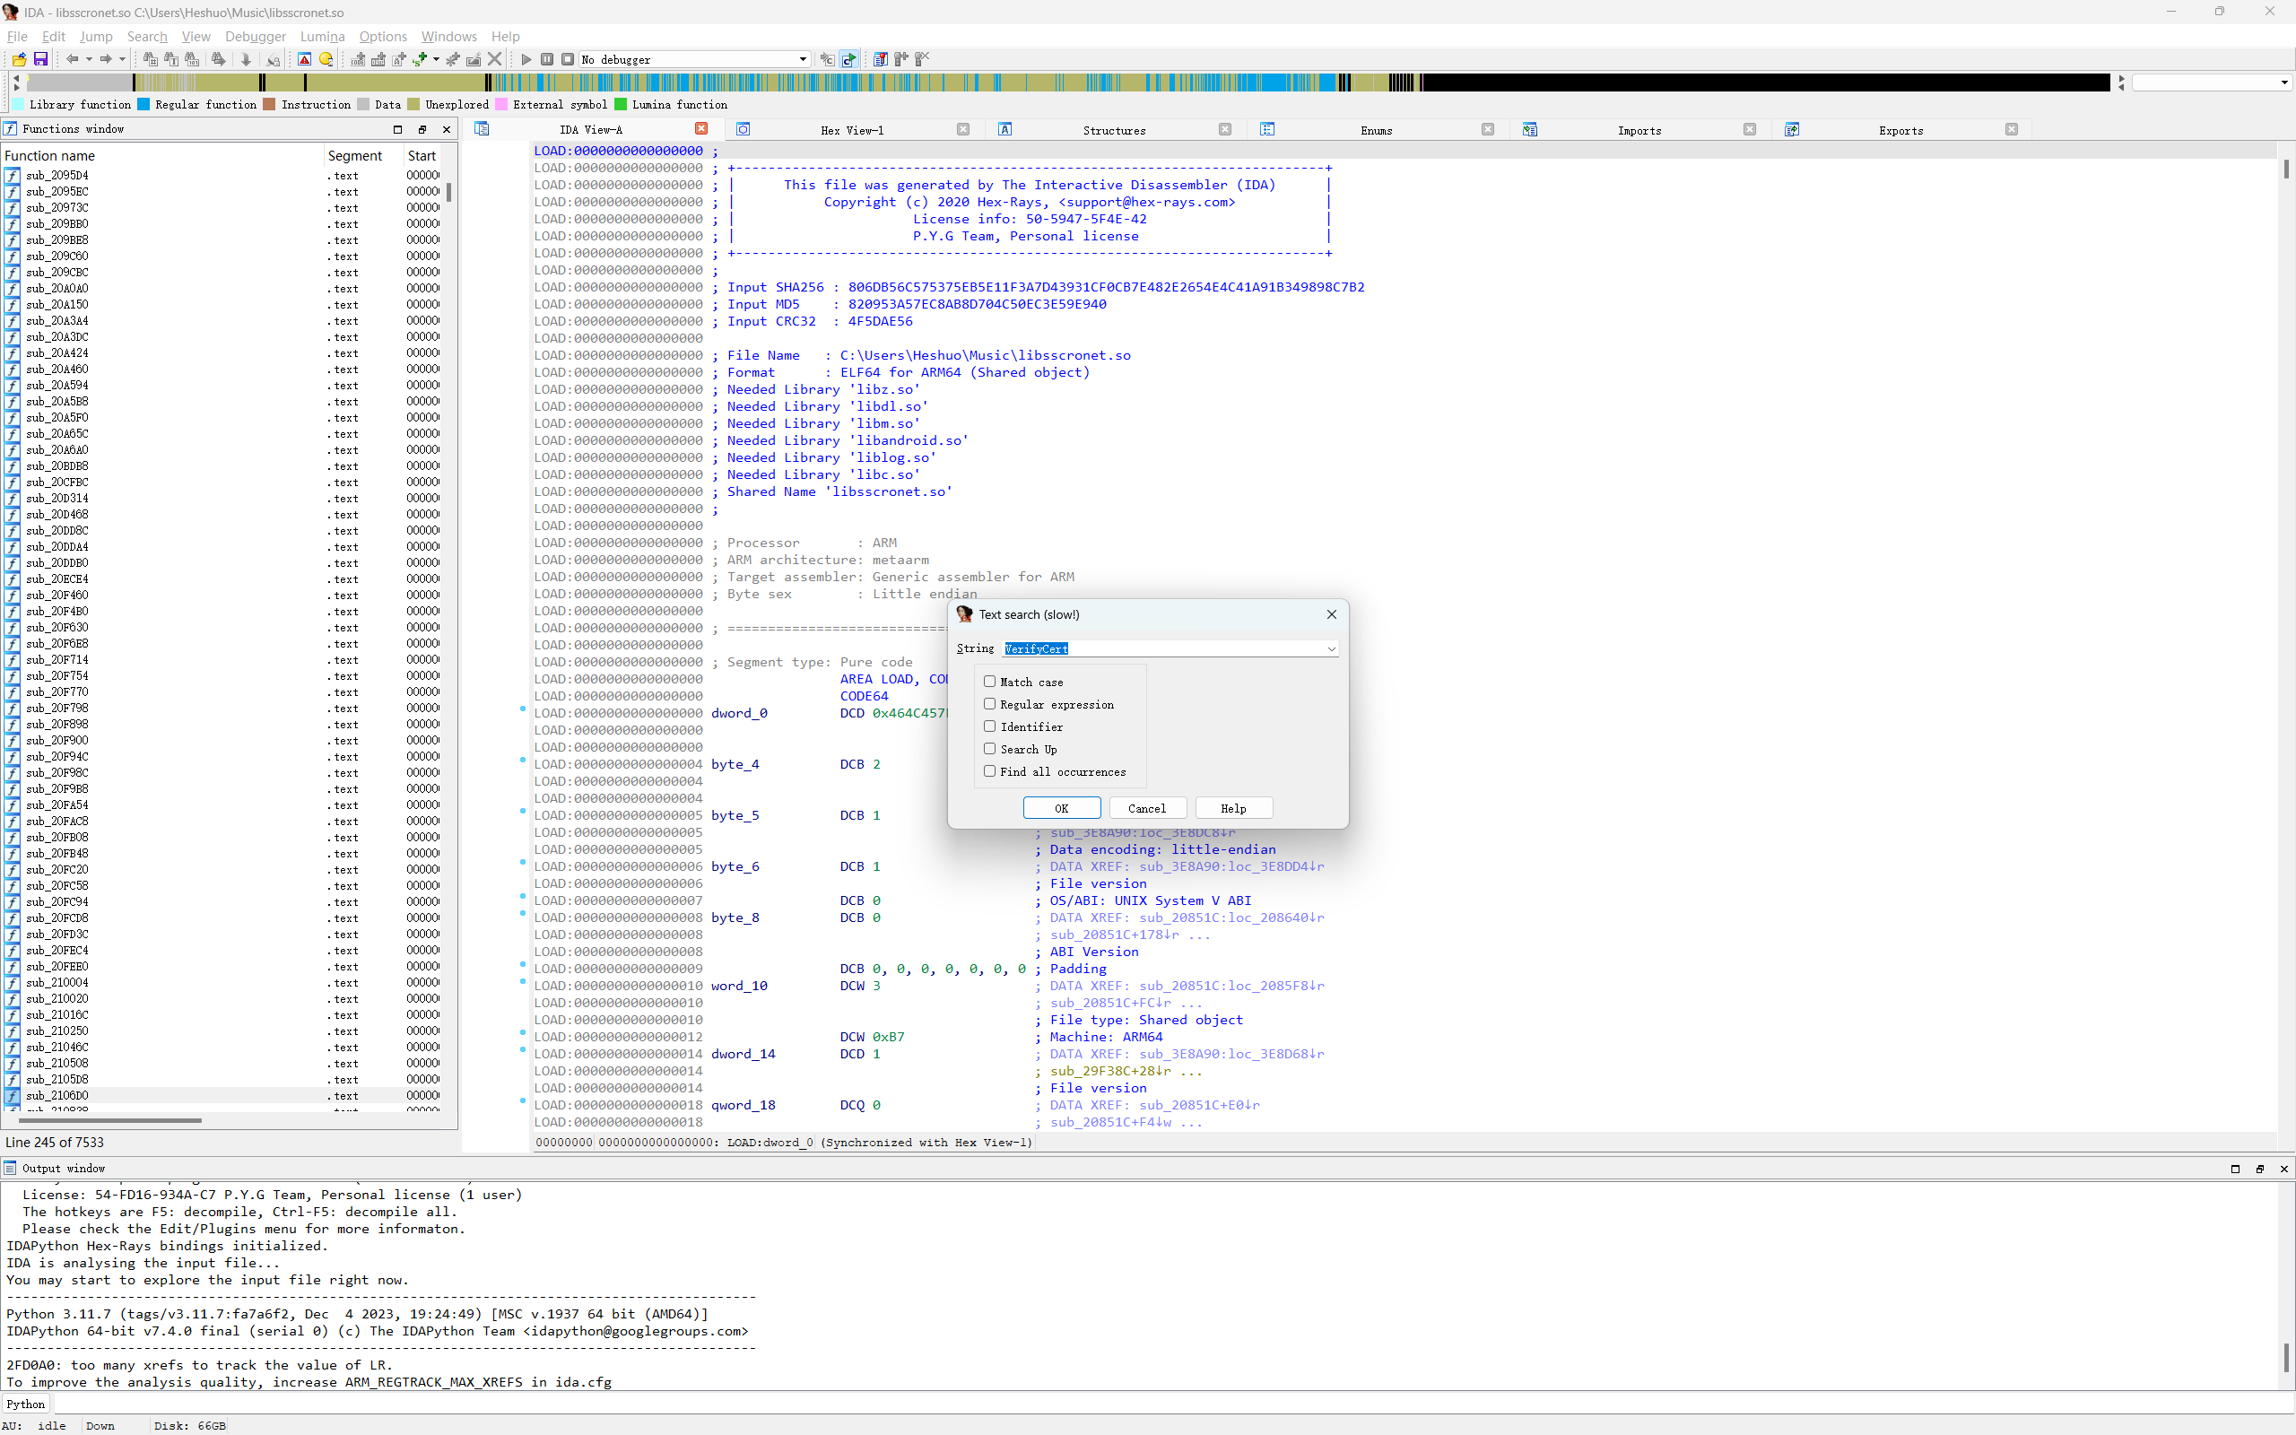Enable the Match case checkbox
The width and height of the screenshot is (2296, 1435).
(989, 682)
